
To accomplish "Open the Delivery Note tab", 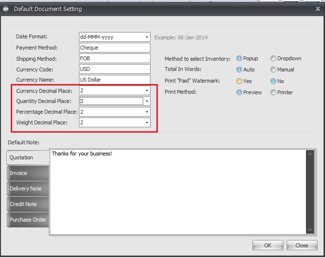I will pos(28,189).
